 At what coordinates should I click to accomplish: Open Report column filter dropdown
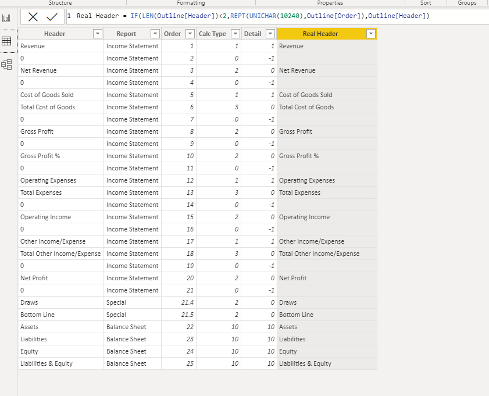pyautogui.click(x=155, y=34)
